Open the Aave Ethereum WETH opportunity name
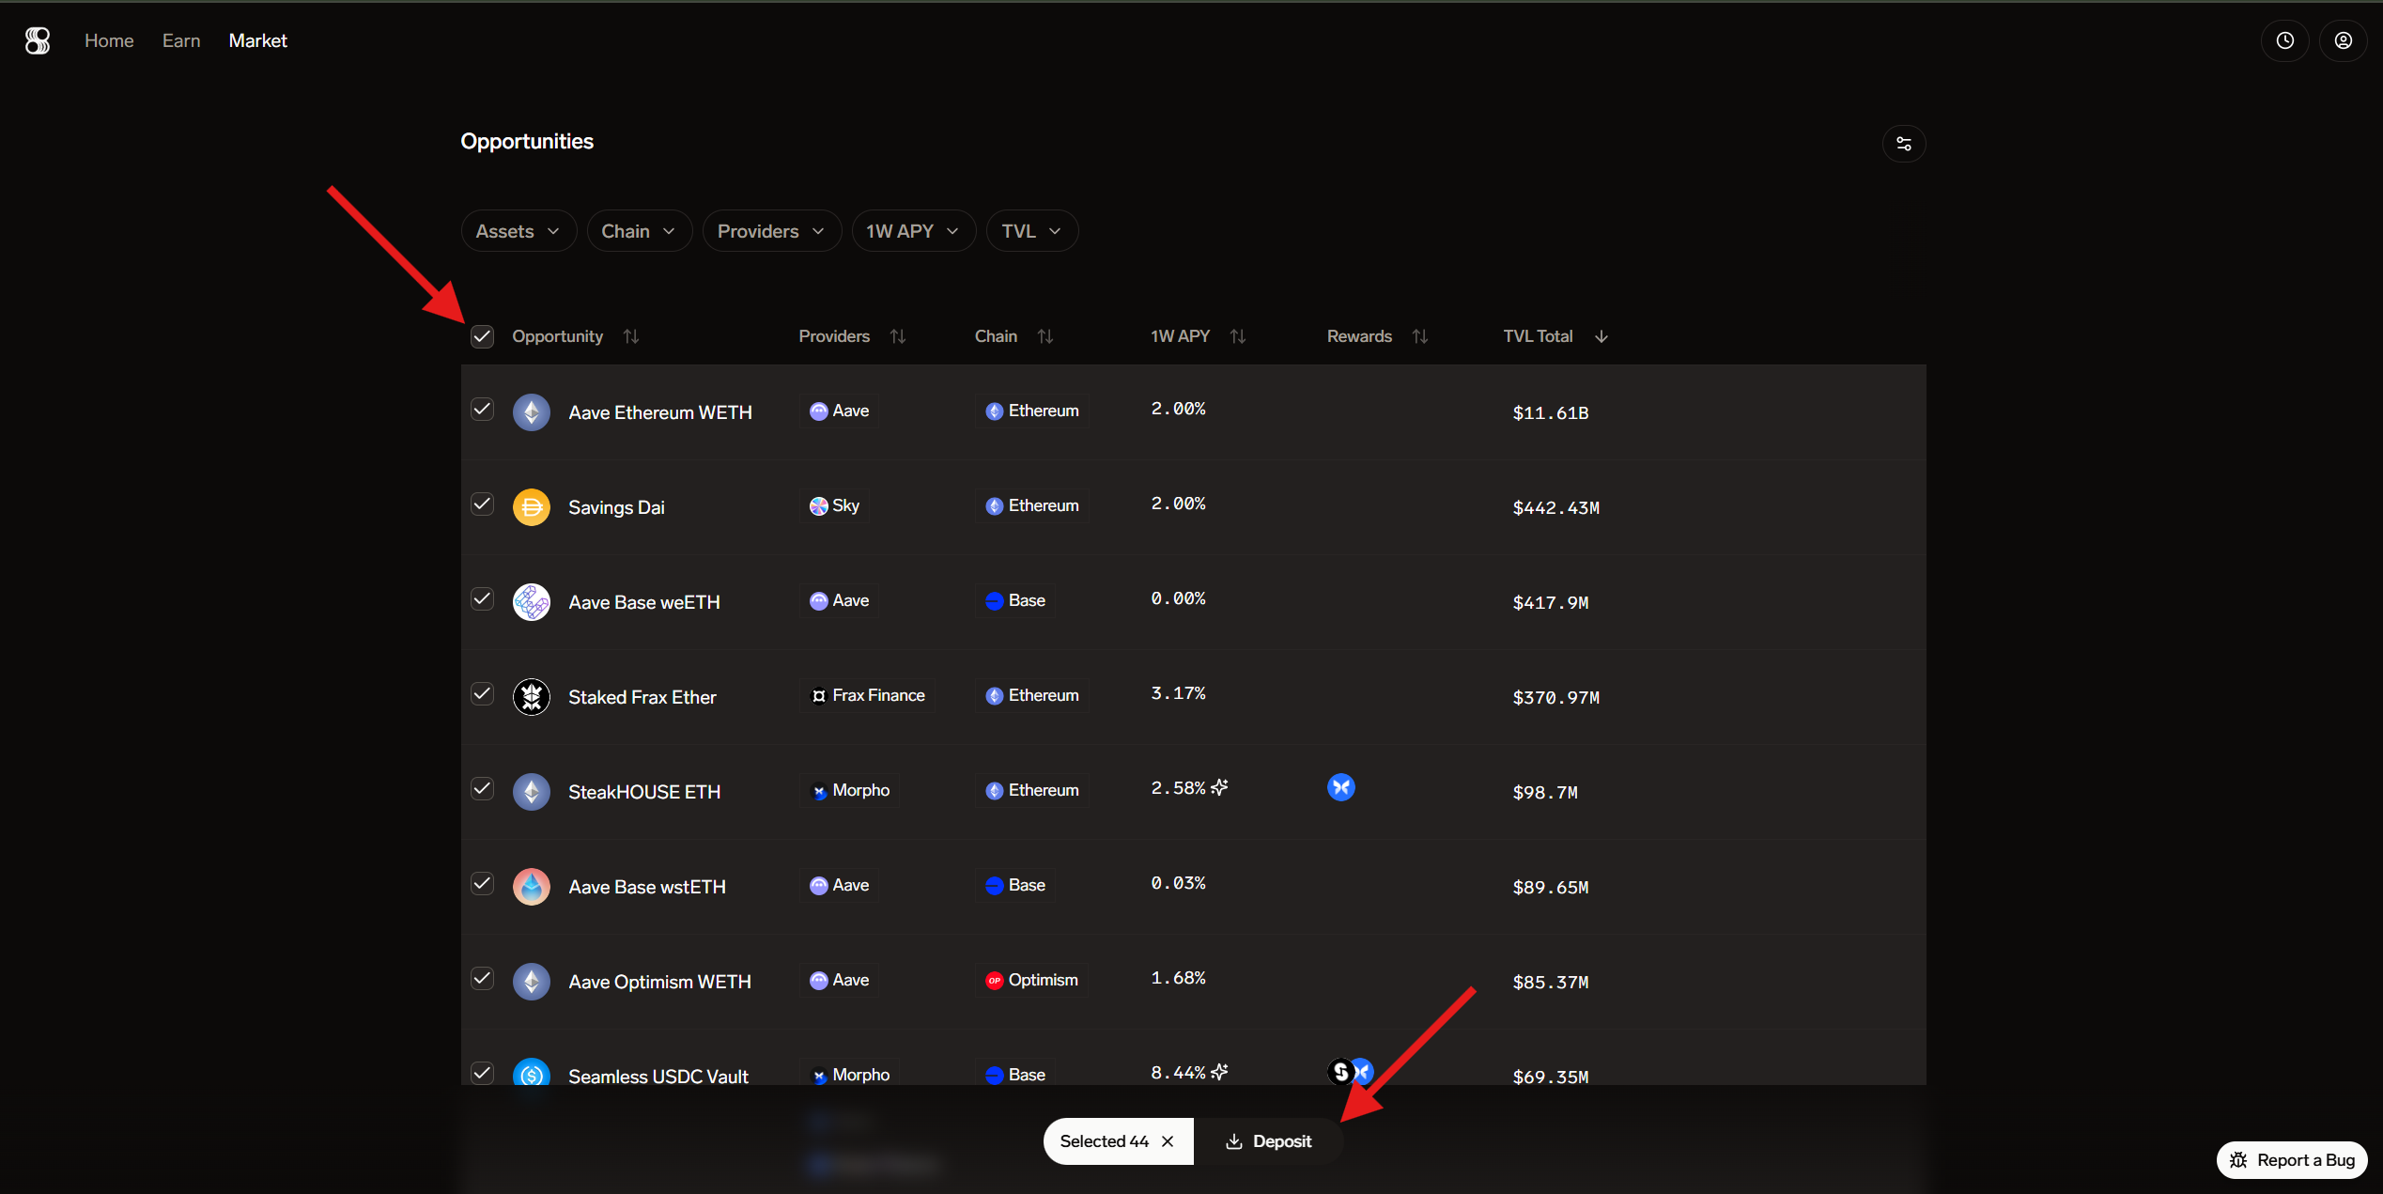The image size is (2383, 1194). 660,412
